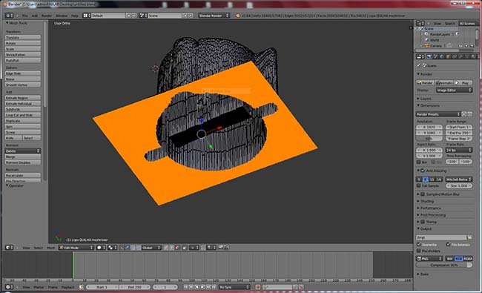Select the Render properties camera tab icon

pos(429,56)
